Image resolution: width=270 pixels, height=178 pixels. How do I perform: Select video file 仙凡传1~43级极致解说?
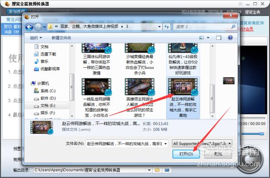[183, 59]
